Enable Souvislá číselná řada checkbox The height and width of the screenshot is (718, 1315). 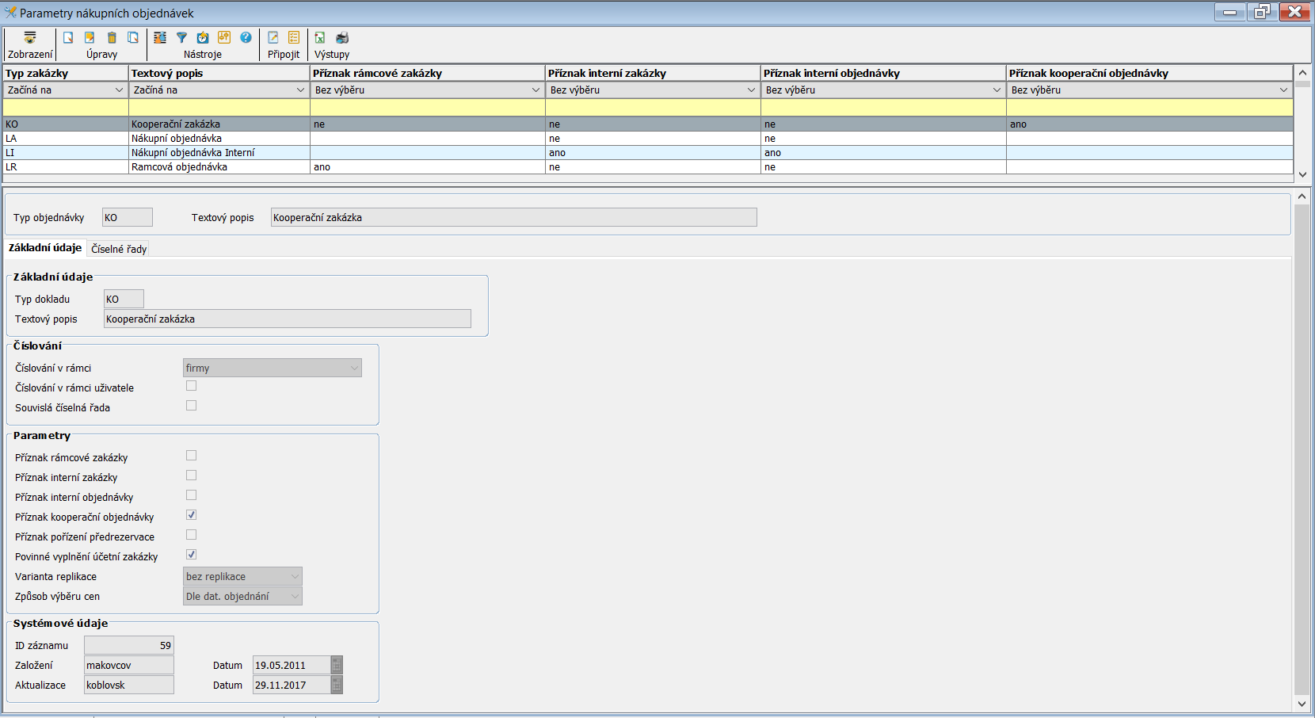coord(191,406)
